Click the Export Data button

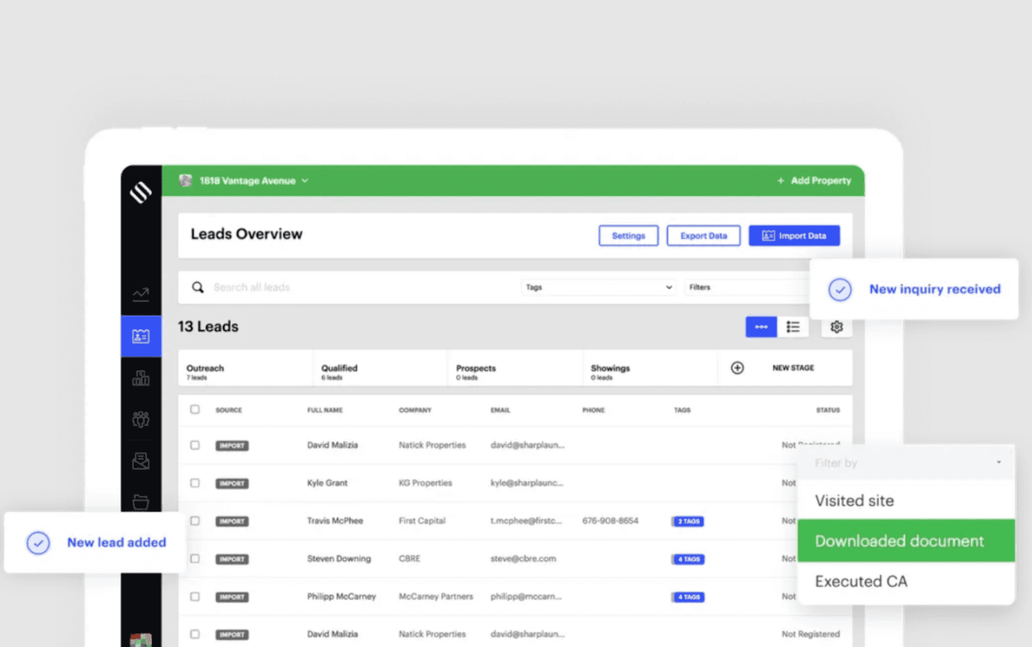click(703, 236)
